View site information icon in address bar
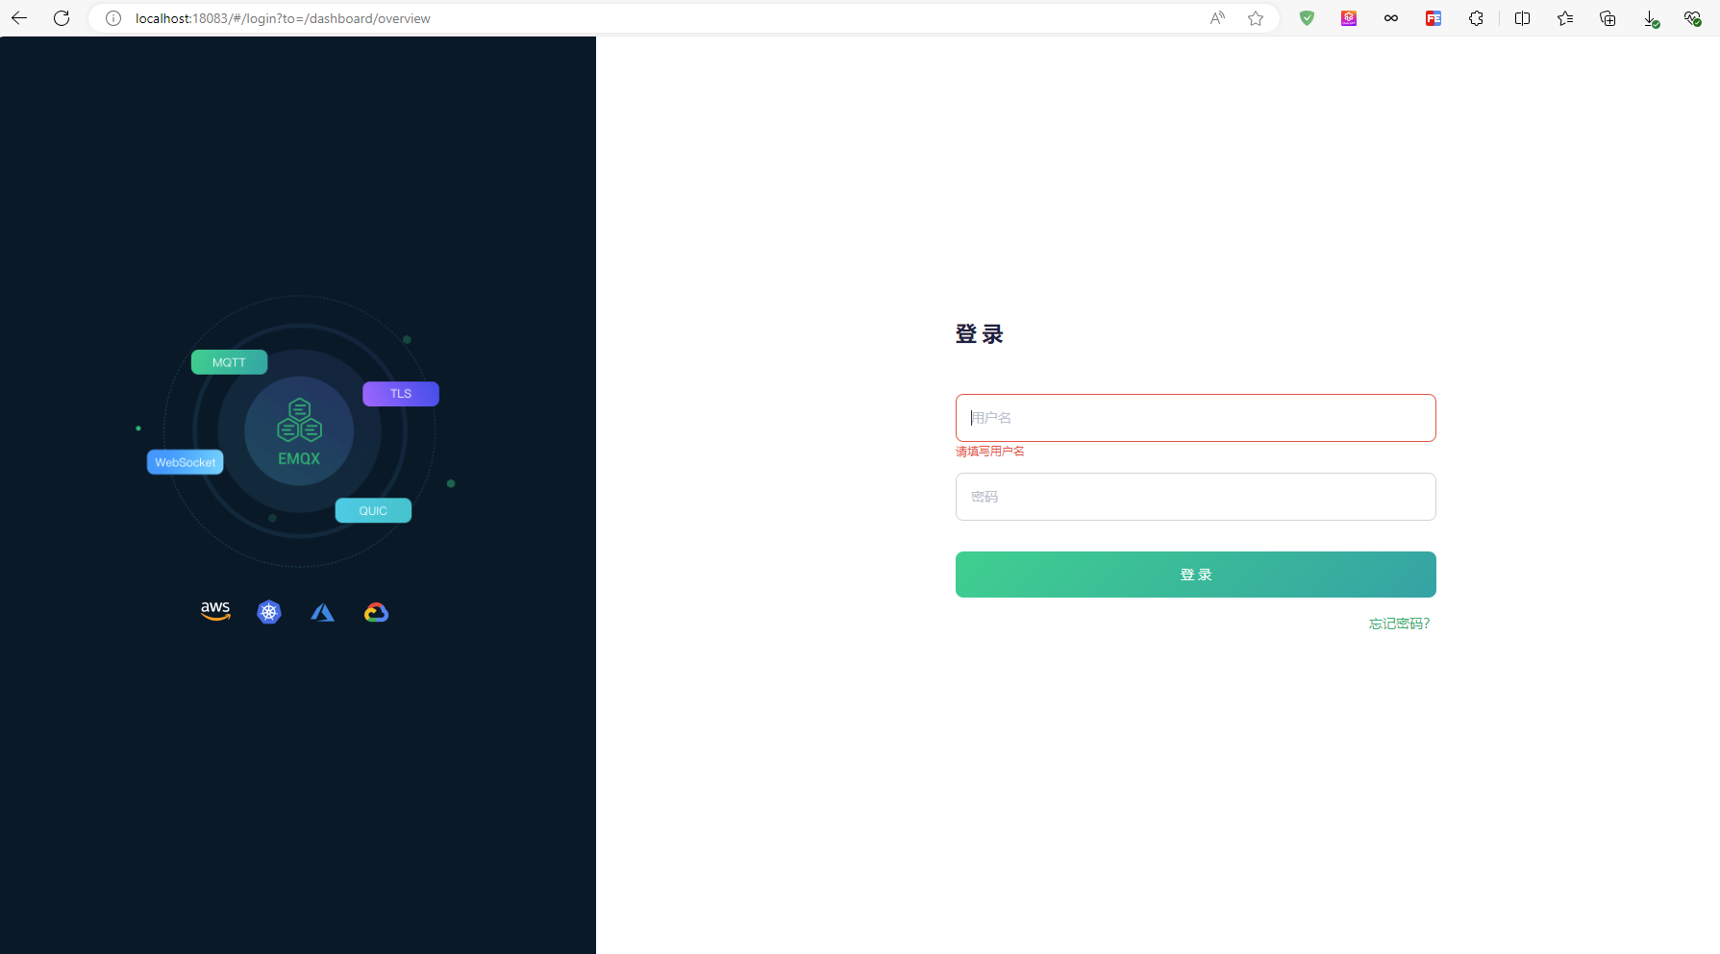 click(113, 18)
